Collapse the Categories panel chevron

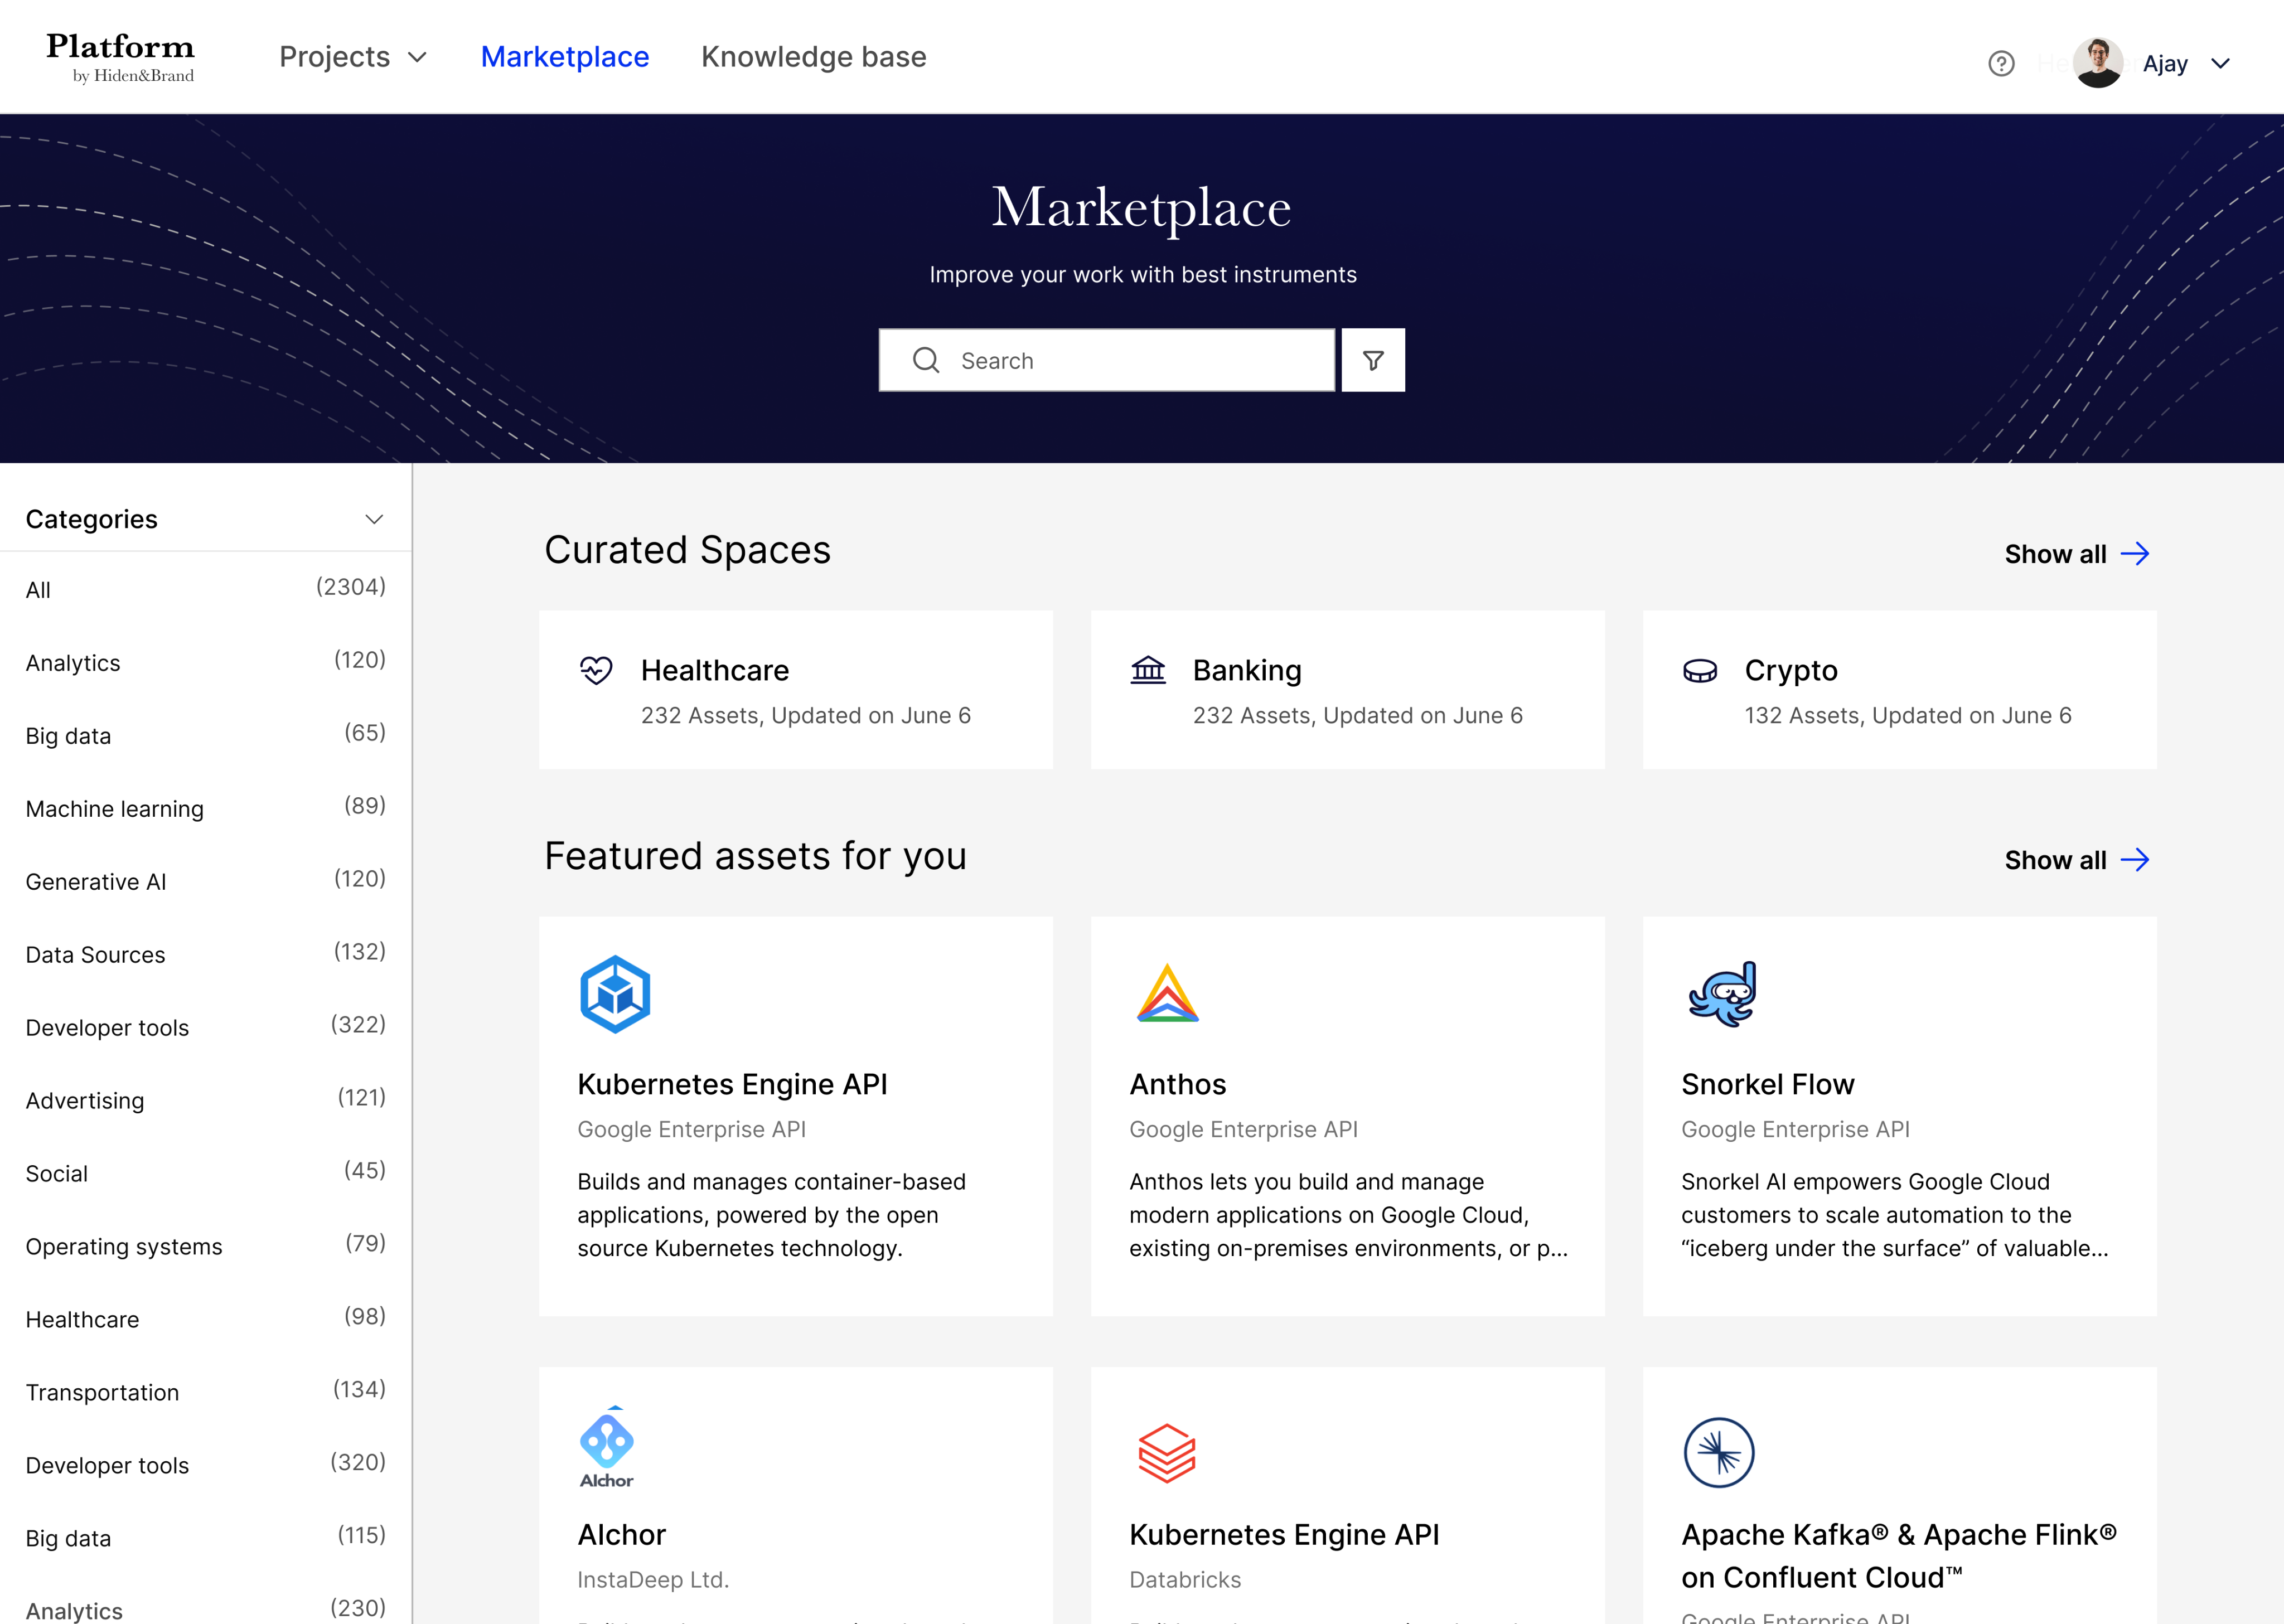pyautogui.click(x=374, y=519)
